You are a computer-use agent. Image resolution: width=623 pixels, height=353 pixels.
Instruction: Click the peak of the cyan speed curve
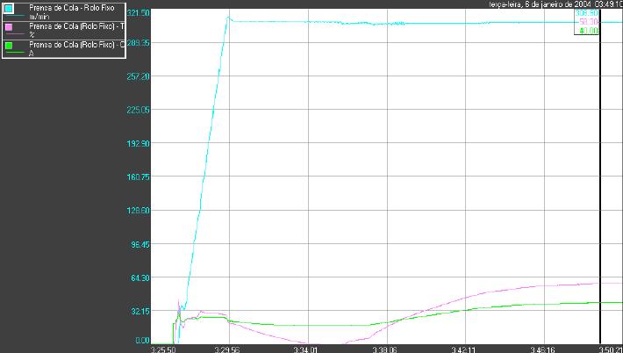click(228, 16)
